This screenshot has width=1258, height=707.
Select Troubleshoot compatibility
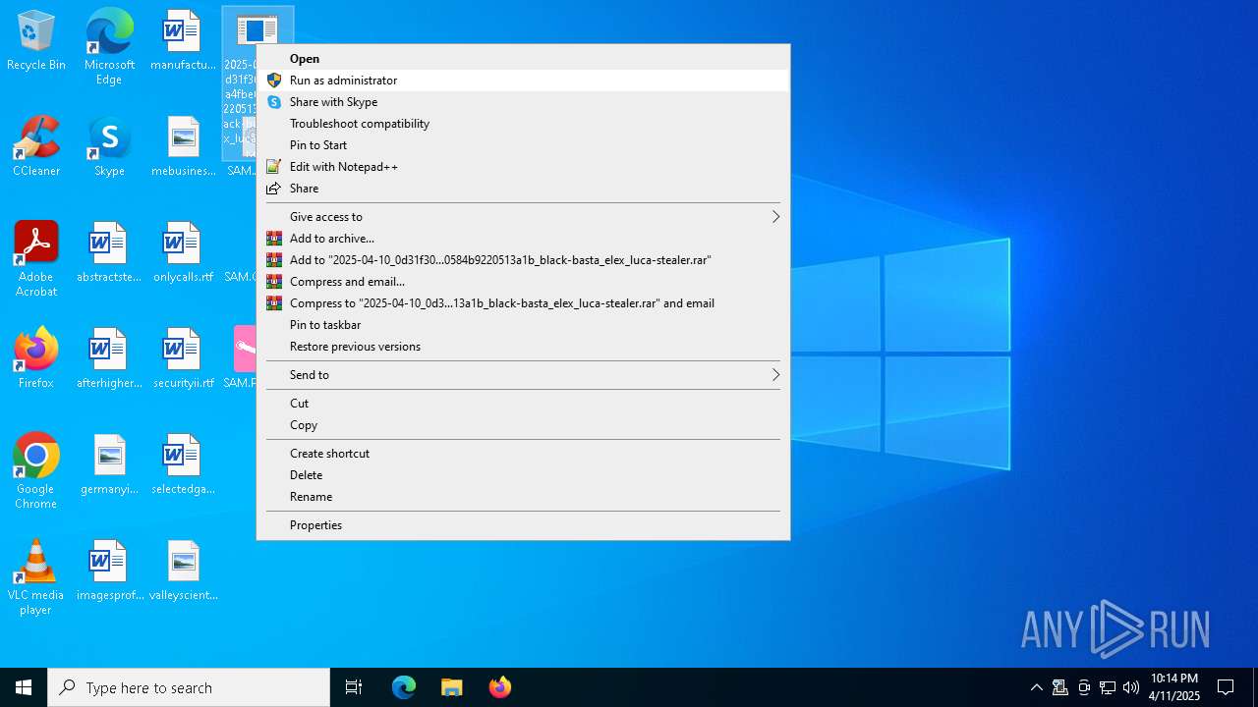pos(523,124)
